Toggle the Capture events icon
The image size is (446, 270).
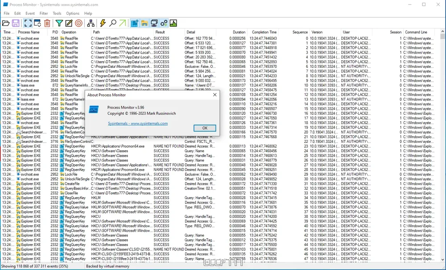click(x=28, y=23)
